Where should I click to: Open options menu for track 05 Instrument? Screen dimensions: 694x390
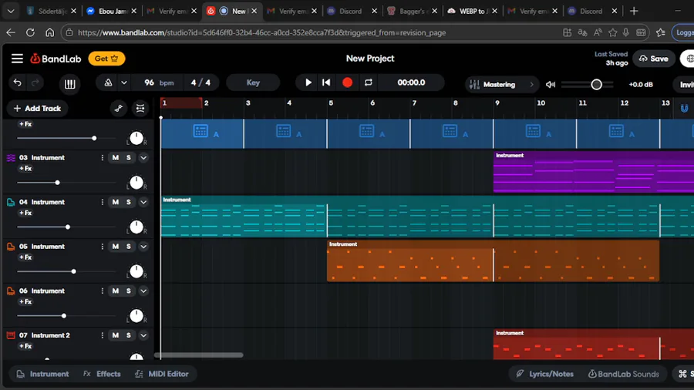click(103, 247)
